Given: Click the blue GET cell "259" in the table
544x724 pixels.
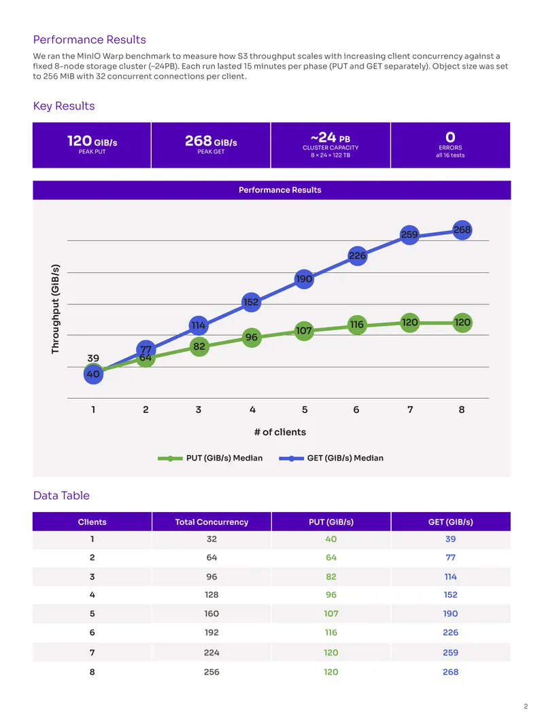Looking at the screenshot, I should point(451,653).
